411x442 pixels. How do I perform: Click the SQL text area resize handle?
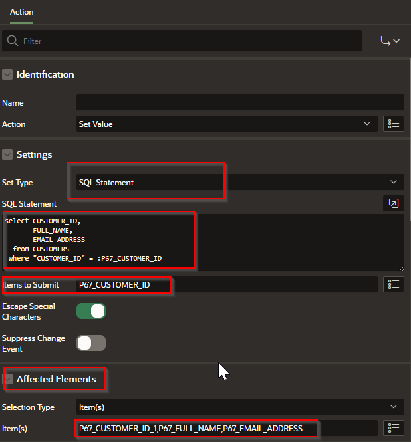[x=402, y=269]
